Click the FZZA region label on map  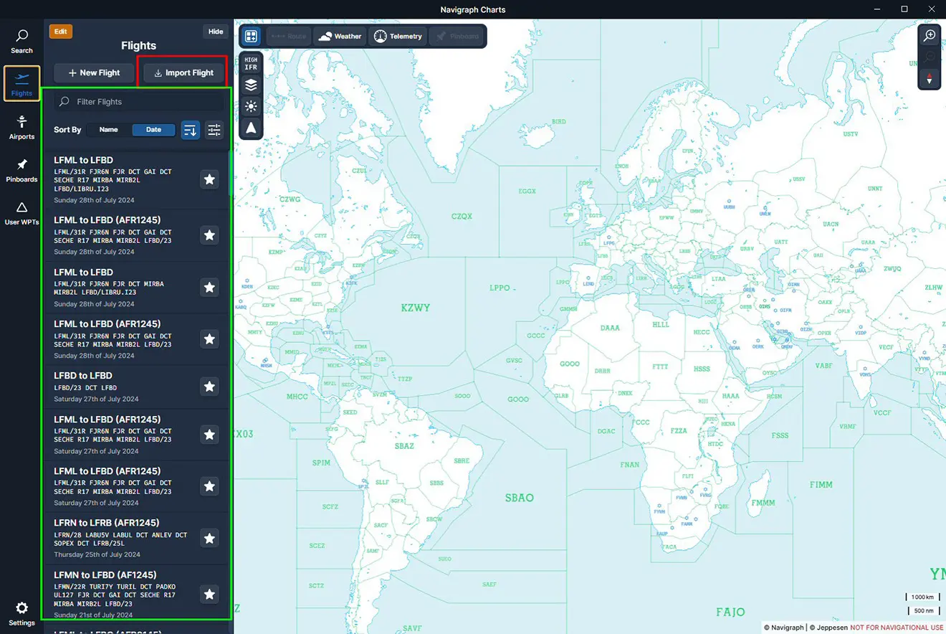point(678,431)
